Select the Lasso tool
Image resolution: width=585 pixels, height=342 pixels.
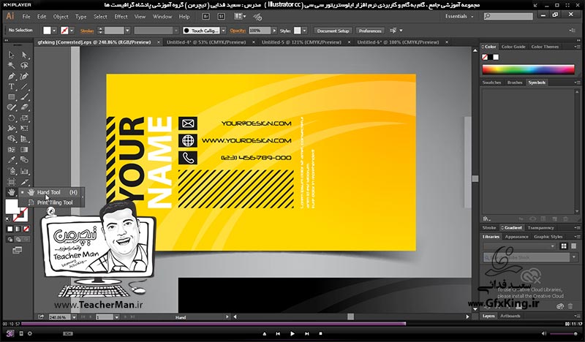tap(24, 66)
